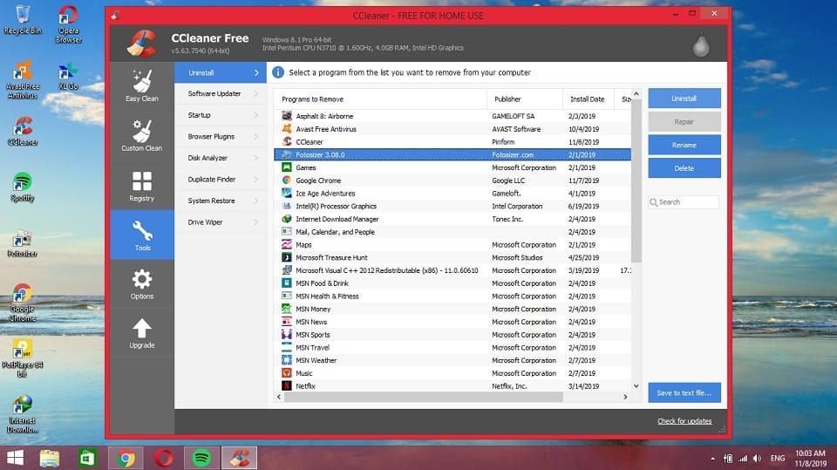Select the Tools wrench icon
This screenshot has height=470, width=837.
point(142,231)
